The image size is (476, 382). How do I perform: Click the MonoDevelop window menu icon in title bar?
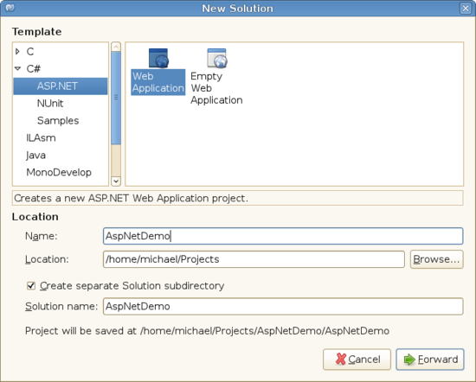10,8
